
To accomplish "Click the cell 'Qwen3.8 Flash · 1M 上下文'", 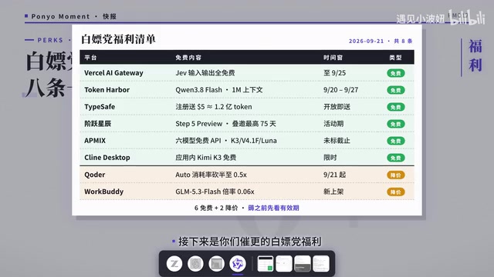I will [219, 90].
